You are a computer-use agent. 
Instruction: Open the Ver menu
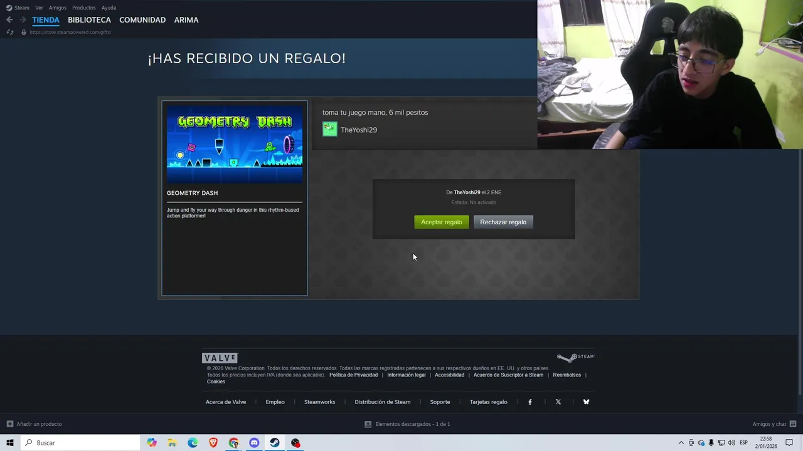pyautogui.click(x=39, y=8)
